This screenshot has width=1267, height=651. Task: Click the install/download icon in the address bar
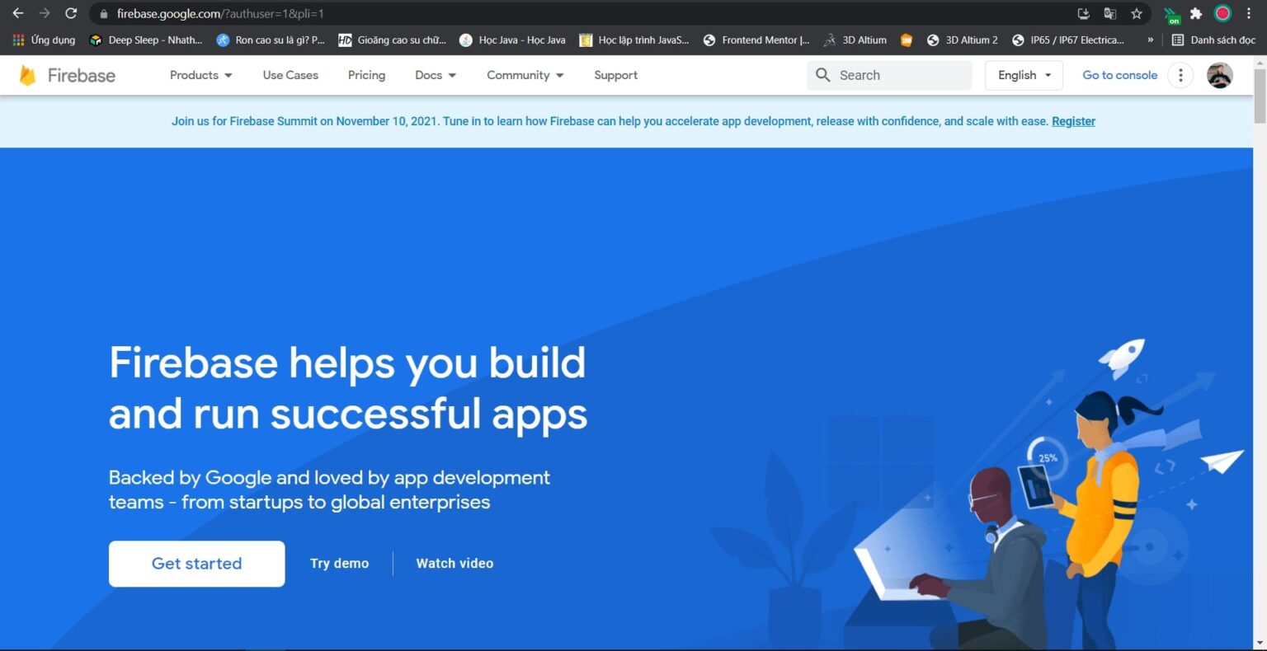click(x=1082, y=13)
